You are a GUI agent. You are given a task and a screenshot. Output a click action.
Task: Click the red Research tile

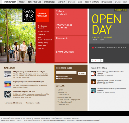click(x=71, y=42)
